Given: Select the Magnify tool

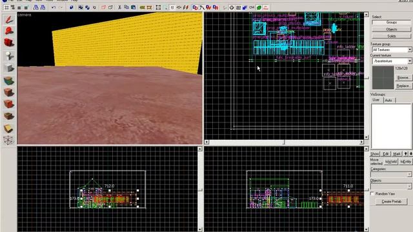Looking at the screenshot, I should pyautogui.click(x=9, y=31).
